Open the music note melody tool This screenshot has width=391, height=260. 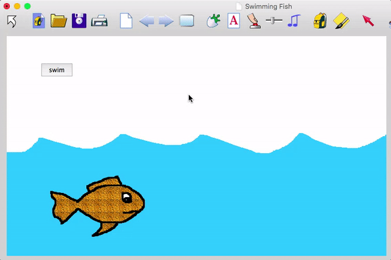tap(294, 21)
